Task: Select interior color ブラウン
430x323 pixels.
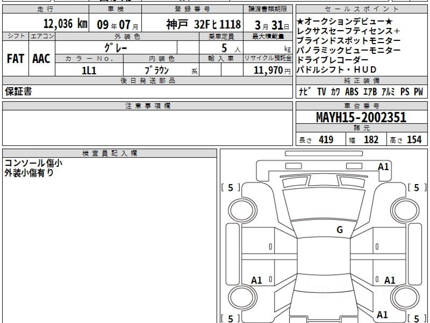Action: click(x=156, y=70)
